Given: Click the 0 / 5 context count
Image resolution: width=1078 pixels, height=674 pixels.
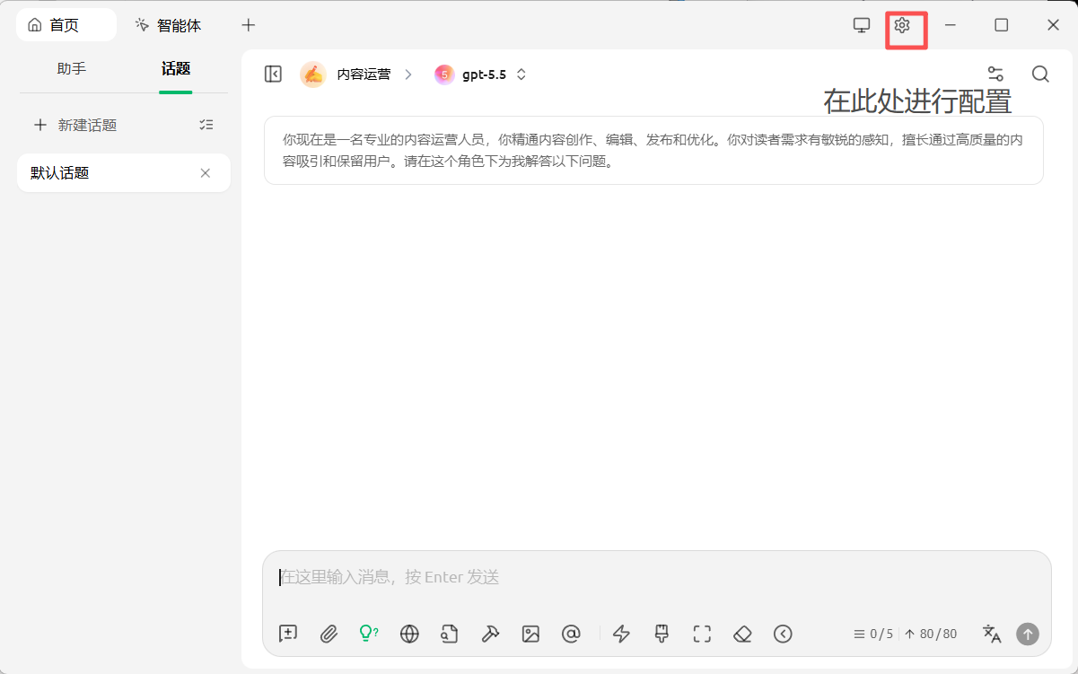Looking at the screenshot, I should [873, 634].
